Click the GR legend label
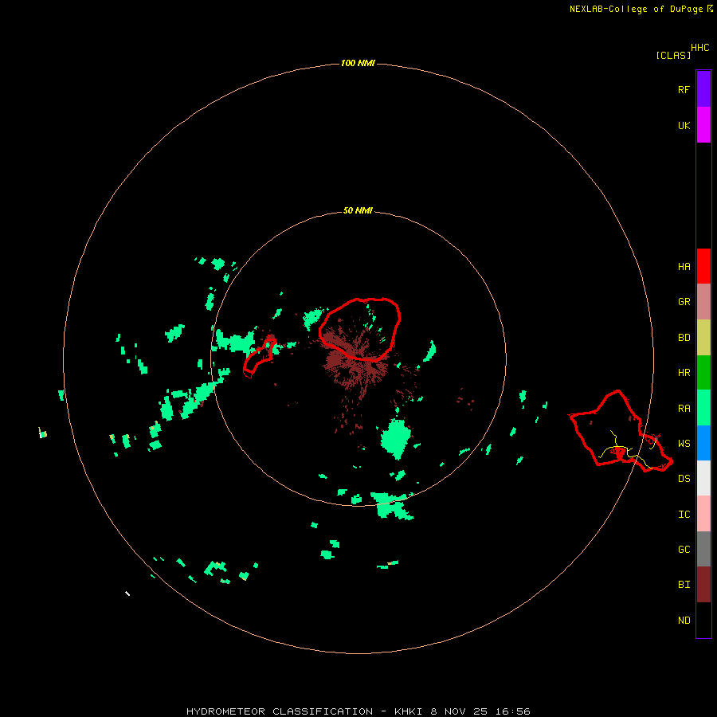The height and width of the screenshot is (717, 717). [x=684, y=302]
